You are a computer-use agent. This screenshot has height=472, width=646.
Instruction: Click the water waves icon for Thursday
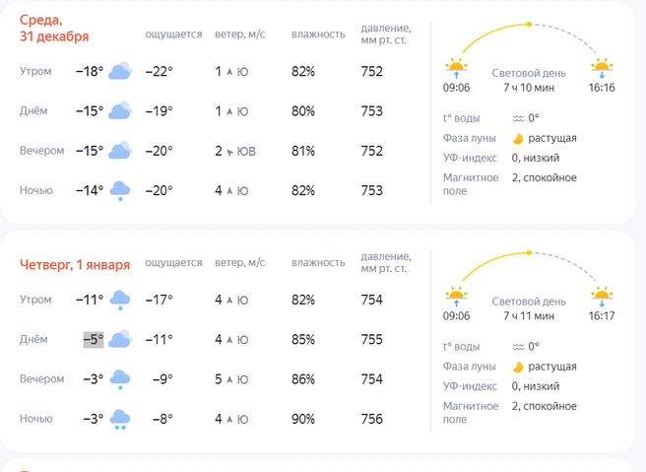(x=518, y=347)
